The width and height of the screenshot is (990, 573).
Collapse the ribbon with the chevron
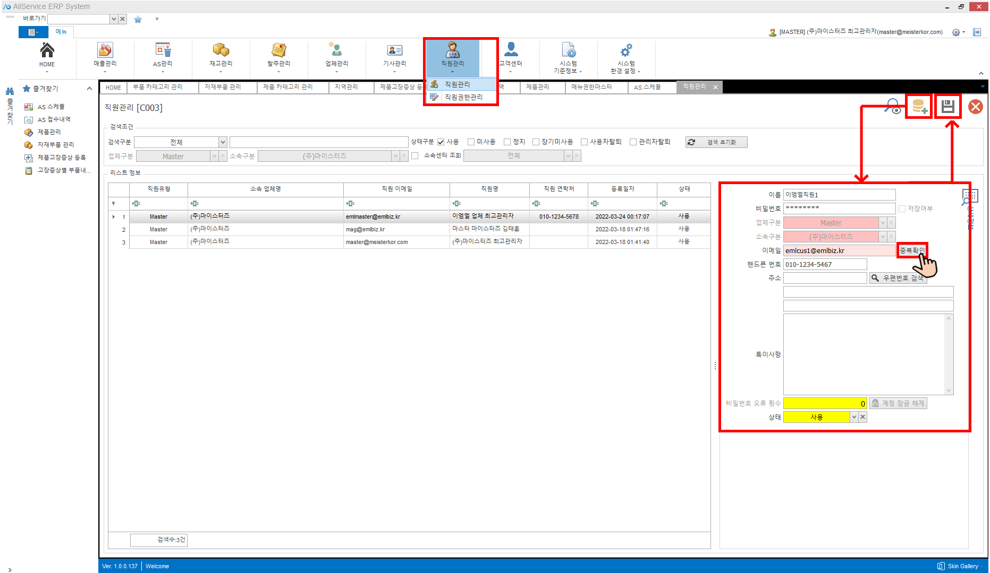point(981,74)
